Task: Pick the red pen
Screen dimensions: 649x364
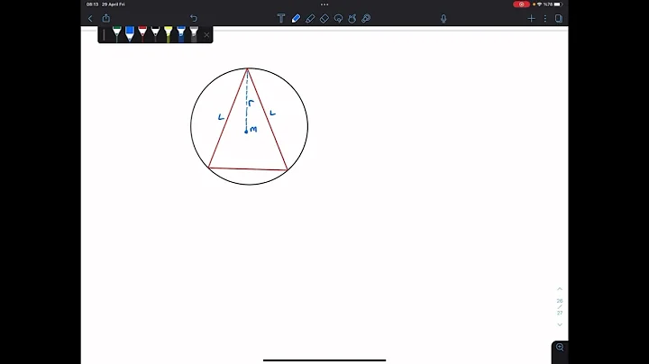Action: 142,34
